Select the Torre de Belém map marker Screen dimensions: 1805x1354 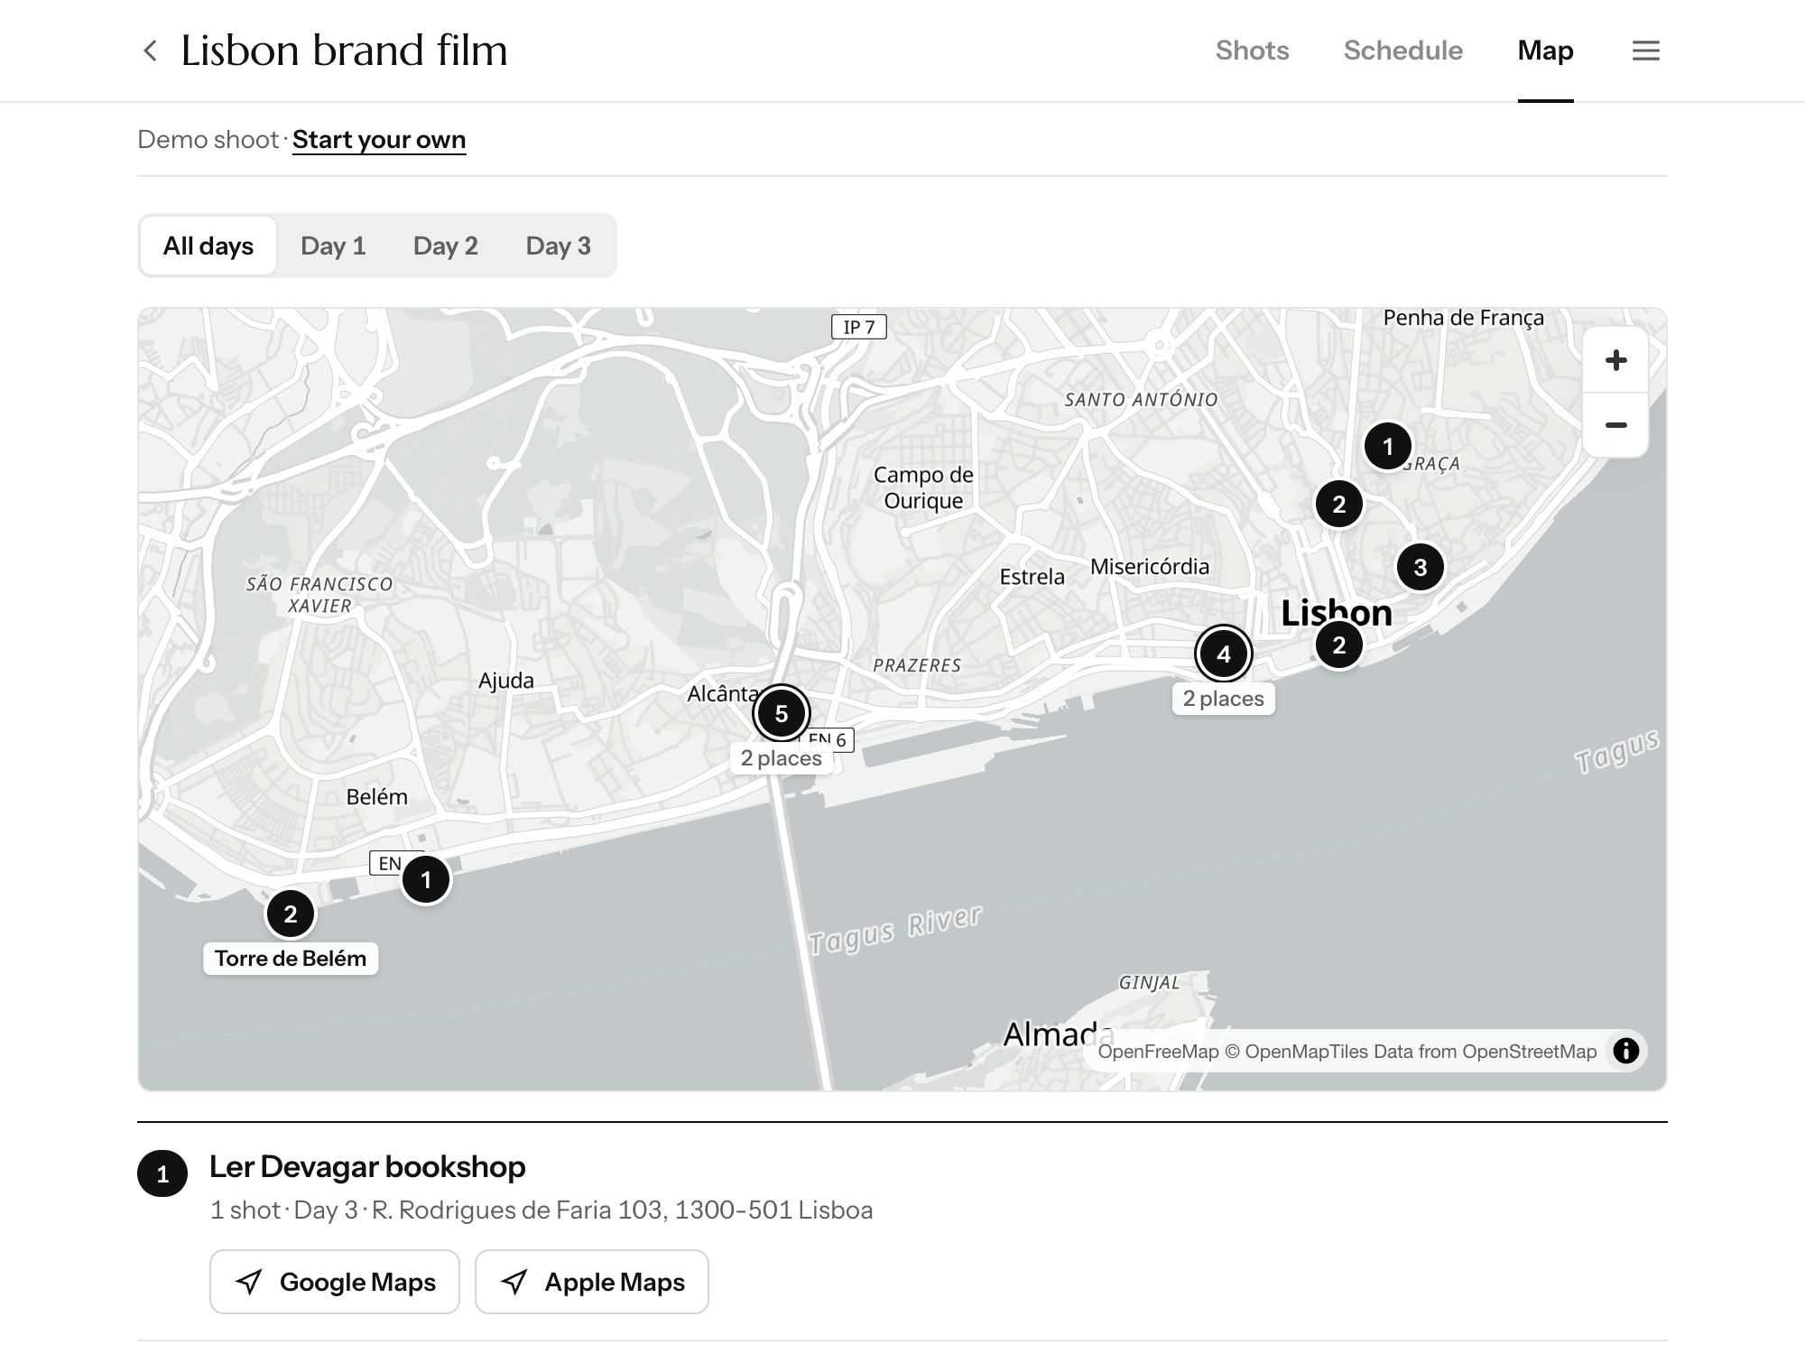coord(291,913)
